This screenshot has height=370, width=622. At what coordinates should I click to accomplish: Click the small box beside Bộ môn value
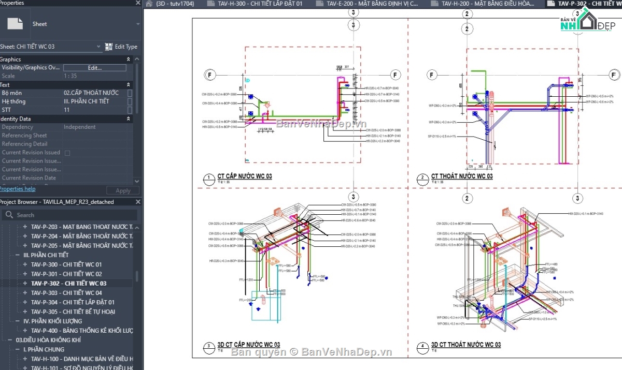(x=130, y=93)
